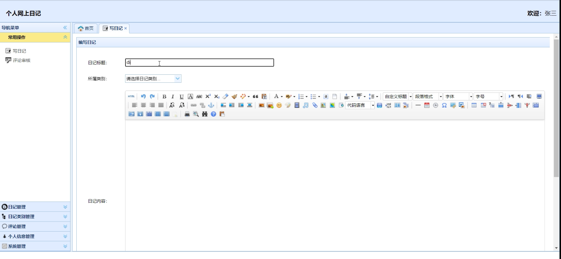Toggle underline formatting

pyautogui.click(x=182, y=96)
